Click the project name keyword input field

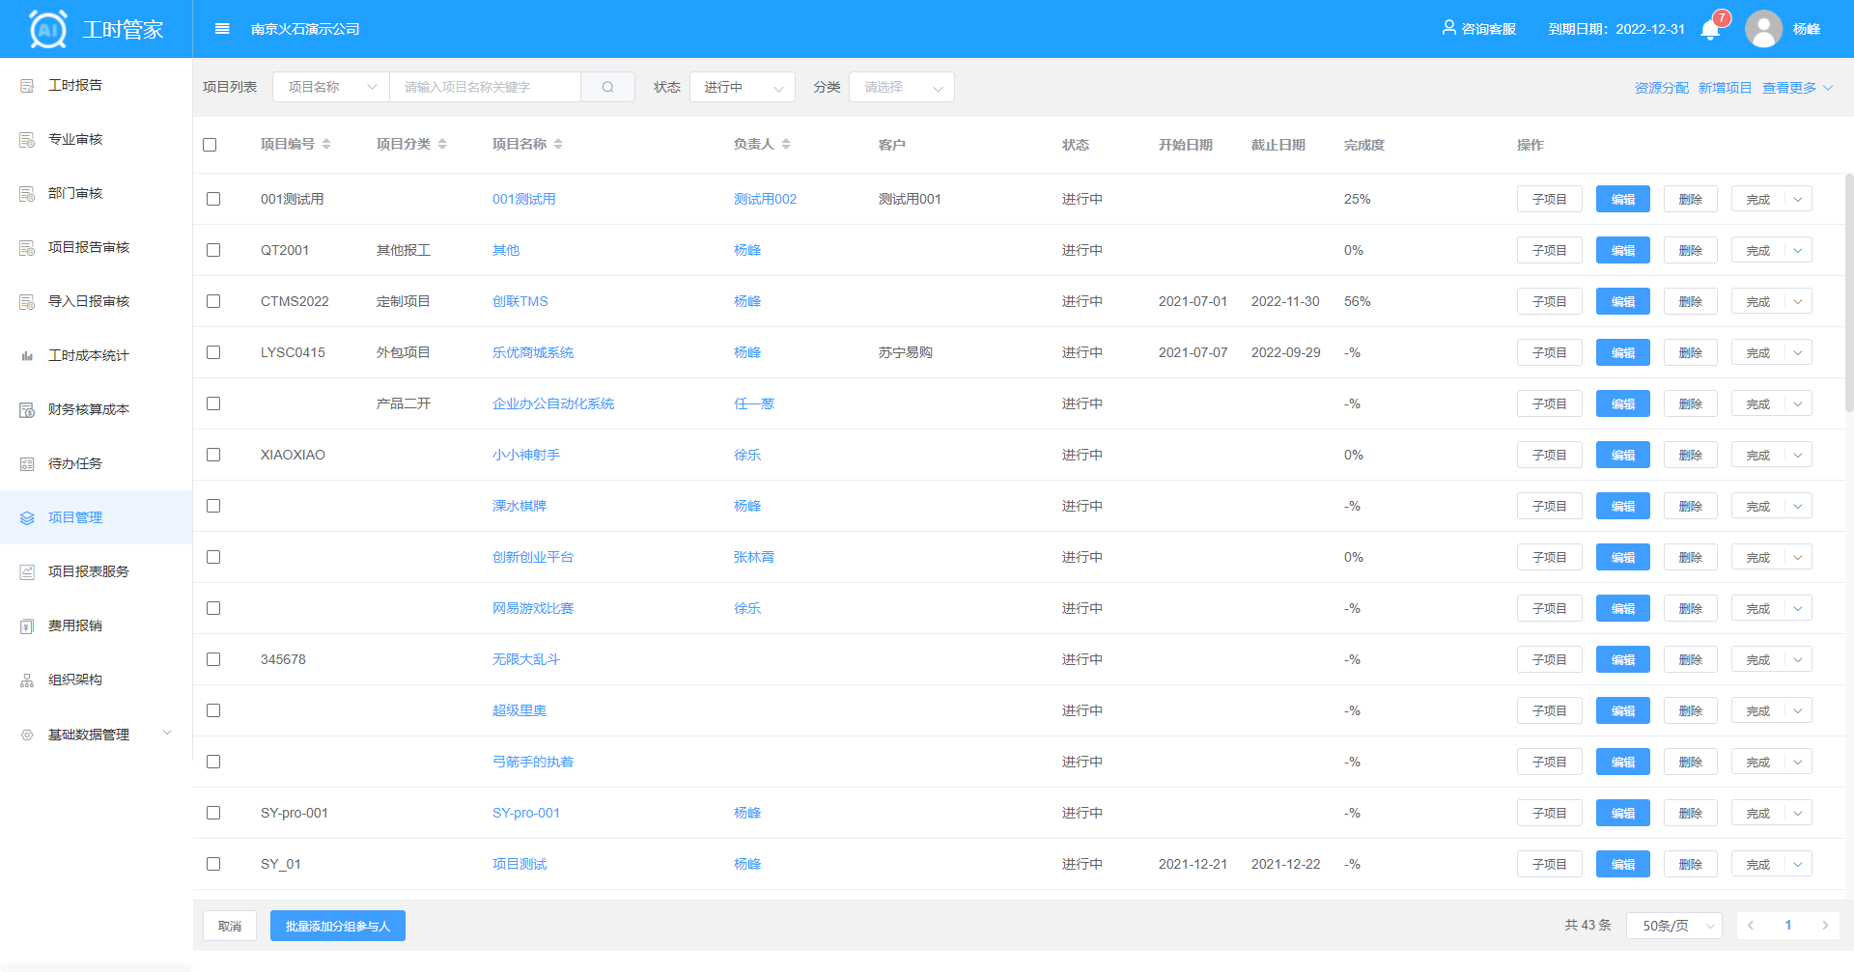pos(485,87)
